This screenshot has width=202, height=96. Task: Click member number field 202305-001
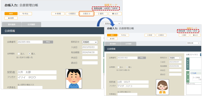click(x=30, y=42)
